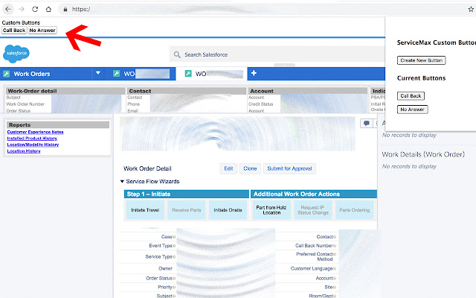The height and width of the screenshot is (298, 476).
Task: Select the active WO record tab
Action: 211,74
